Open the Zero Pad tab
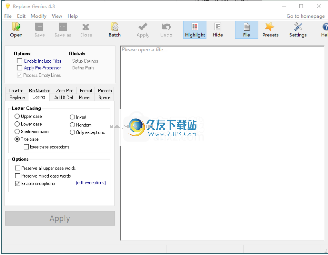Screen dimensions: 328x255 coord(65,91)
